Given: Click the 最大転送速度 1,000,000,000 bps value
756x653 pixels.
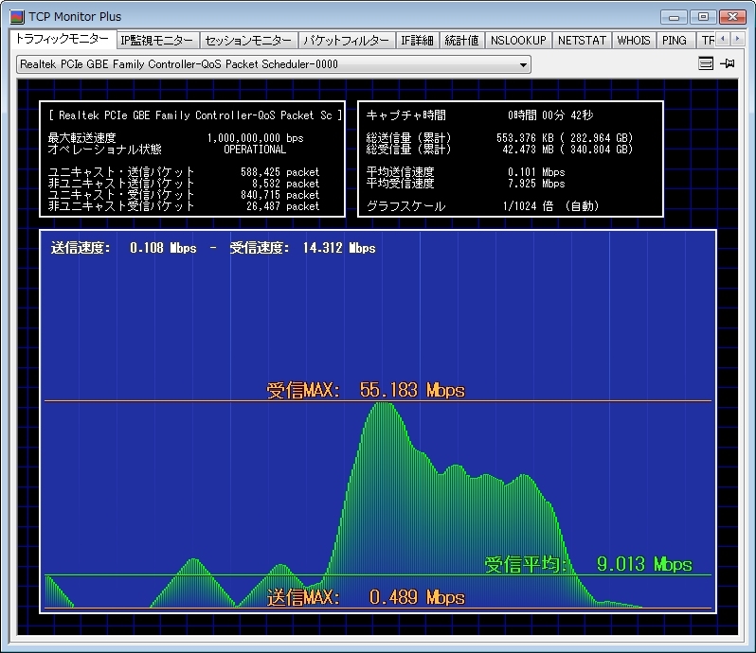Looking at the screenshot, I should (x=255, y=138).
